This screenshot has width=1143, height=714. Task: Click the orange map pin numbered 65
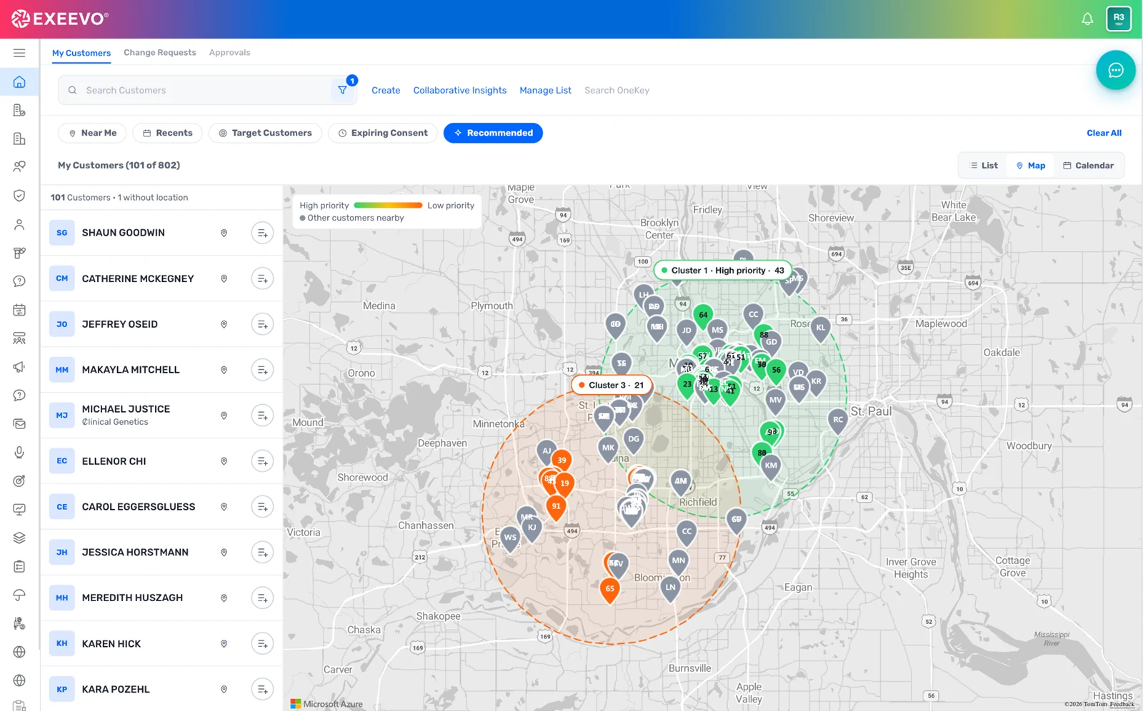609,590
